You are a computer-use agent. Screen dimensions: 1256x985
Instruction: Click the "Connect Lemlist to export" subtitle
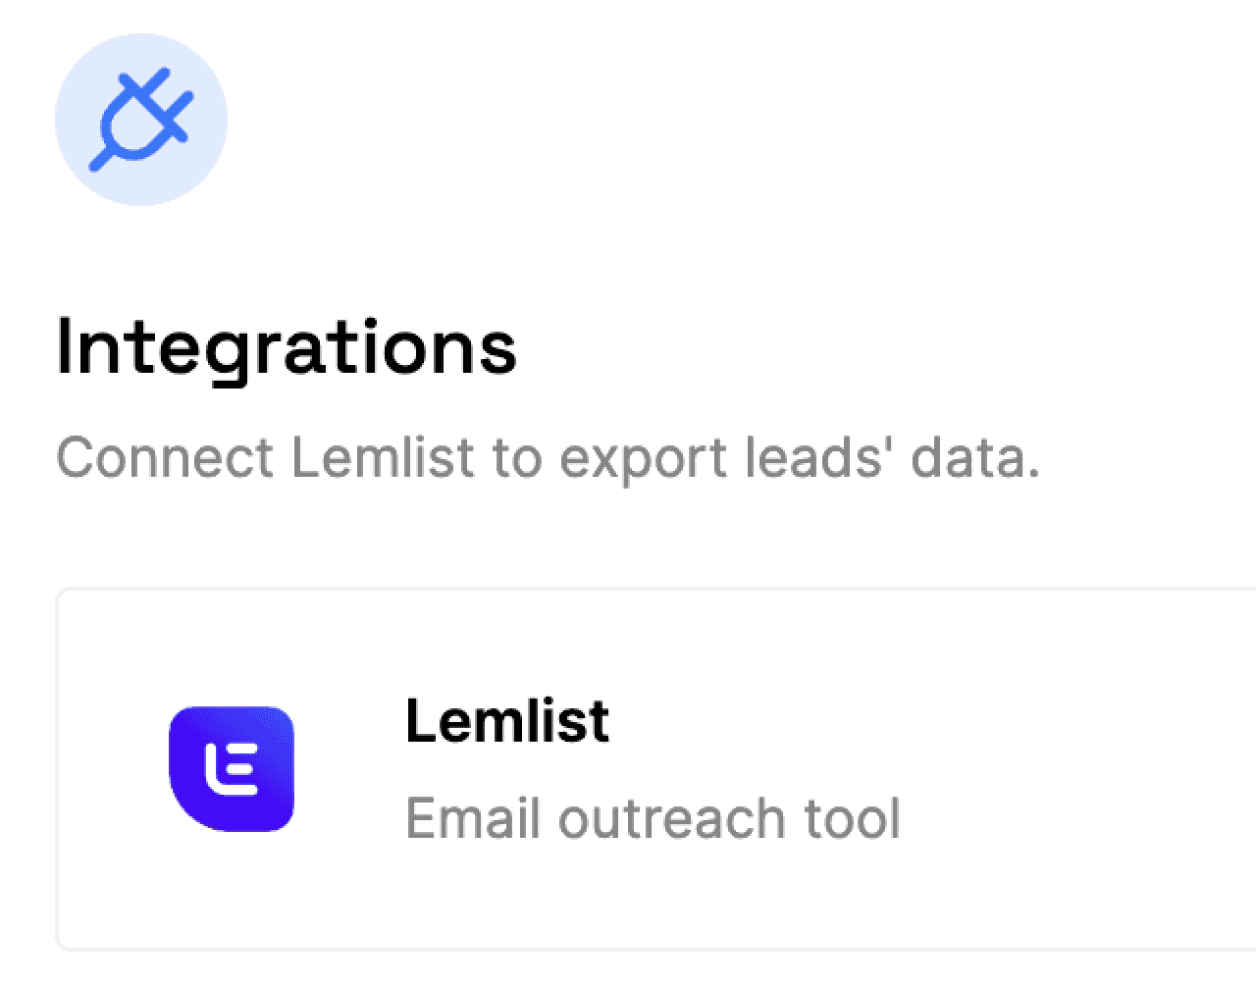click(548, 458)
